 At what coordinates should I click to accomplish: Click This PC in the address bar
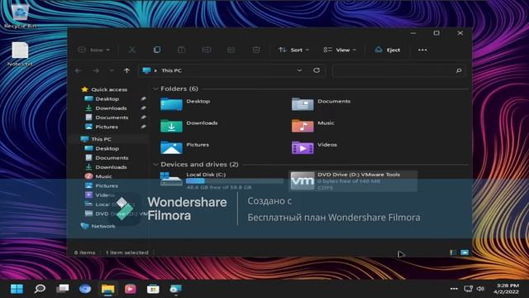pyautogui.click(x=171, y=70)
